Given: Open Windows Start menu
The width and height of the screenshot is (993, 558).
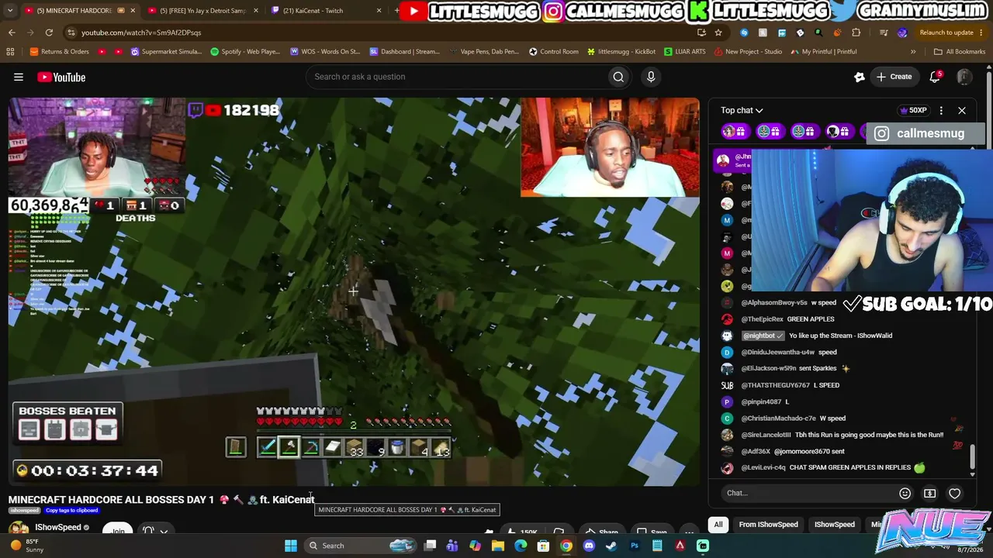Looking at the screenshot, I should 291,546.
